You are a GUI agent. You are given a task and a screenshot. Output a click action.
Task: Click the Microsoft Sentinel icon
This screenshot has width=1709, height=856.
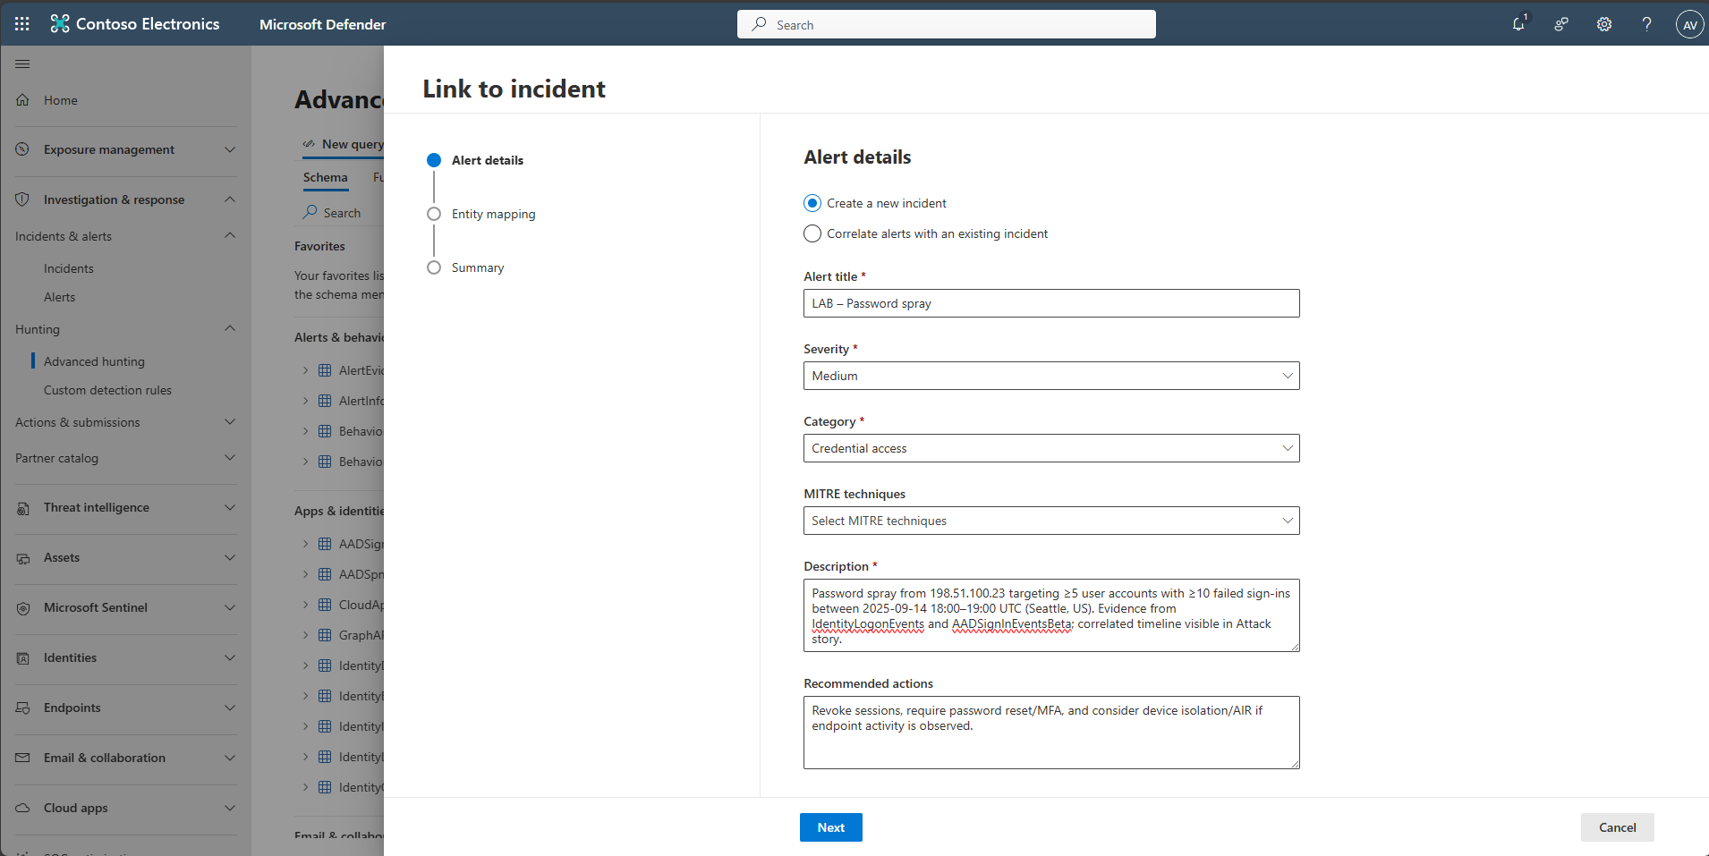(x=23, y=608)
